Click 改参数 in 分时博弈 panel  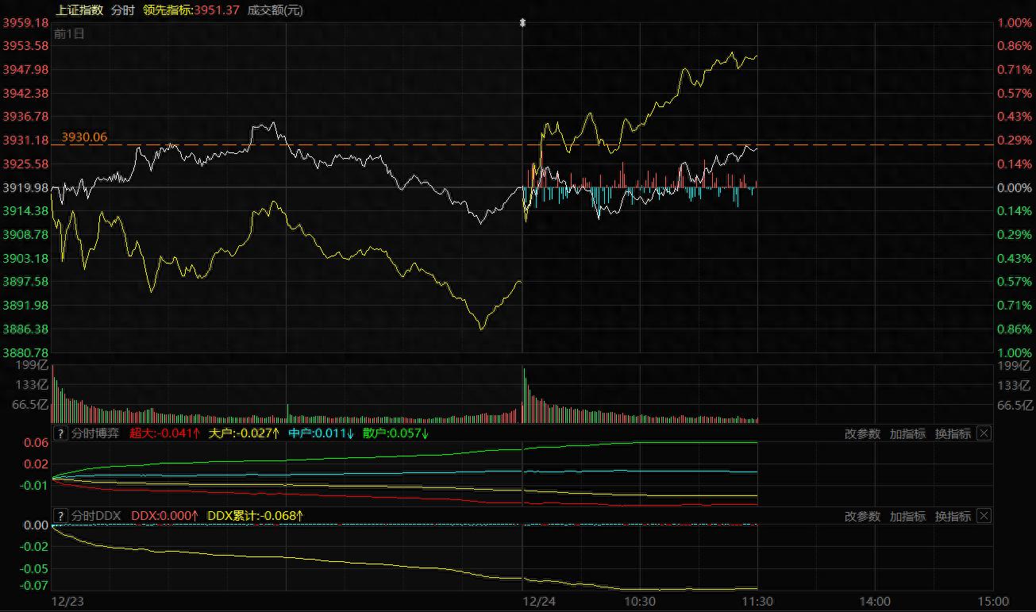(x=862, y=434)
